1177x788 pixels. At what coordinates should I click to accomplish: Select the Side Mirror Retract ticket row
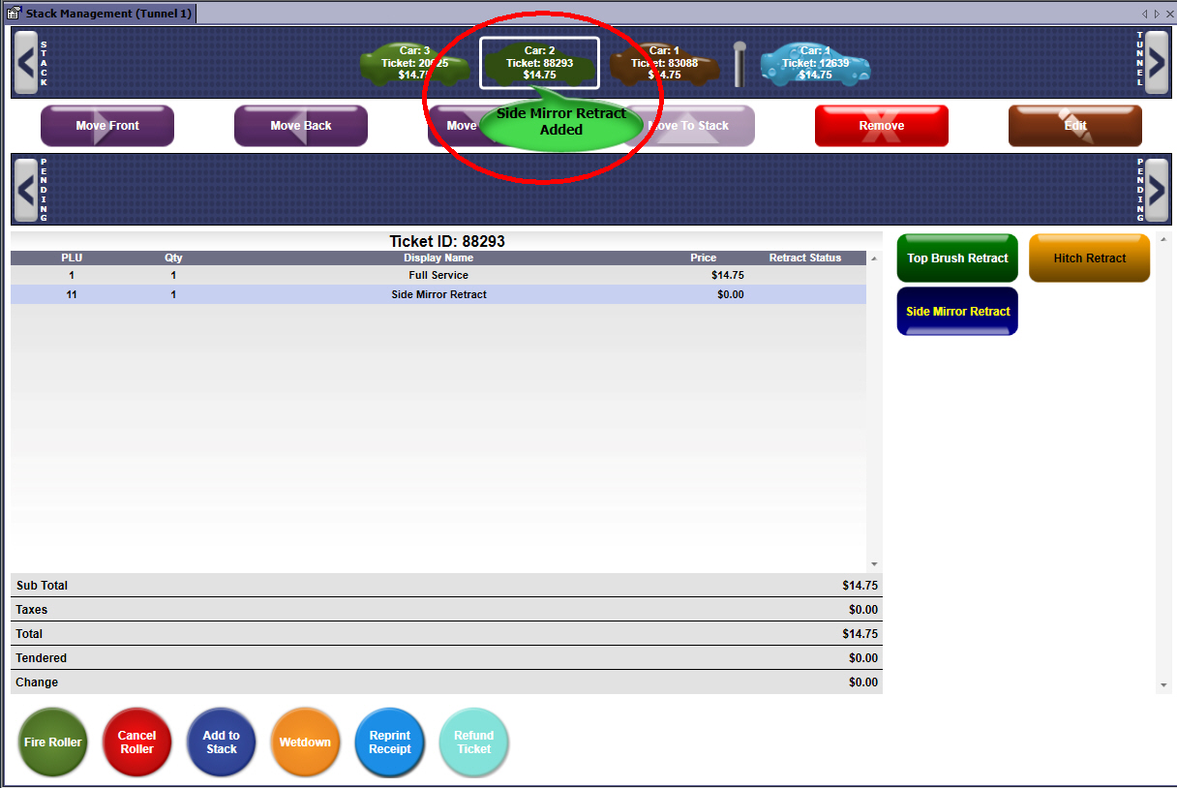438,294
